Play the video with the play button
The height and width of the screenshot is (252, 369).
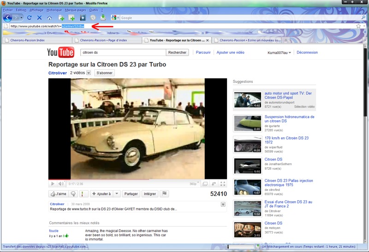(53, 184)
